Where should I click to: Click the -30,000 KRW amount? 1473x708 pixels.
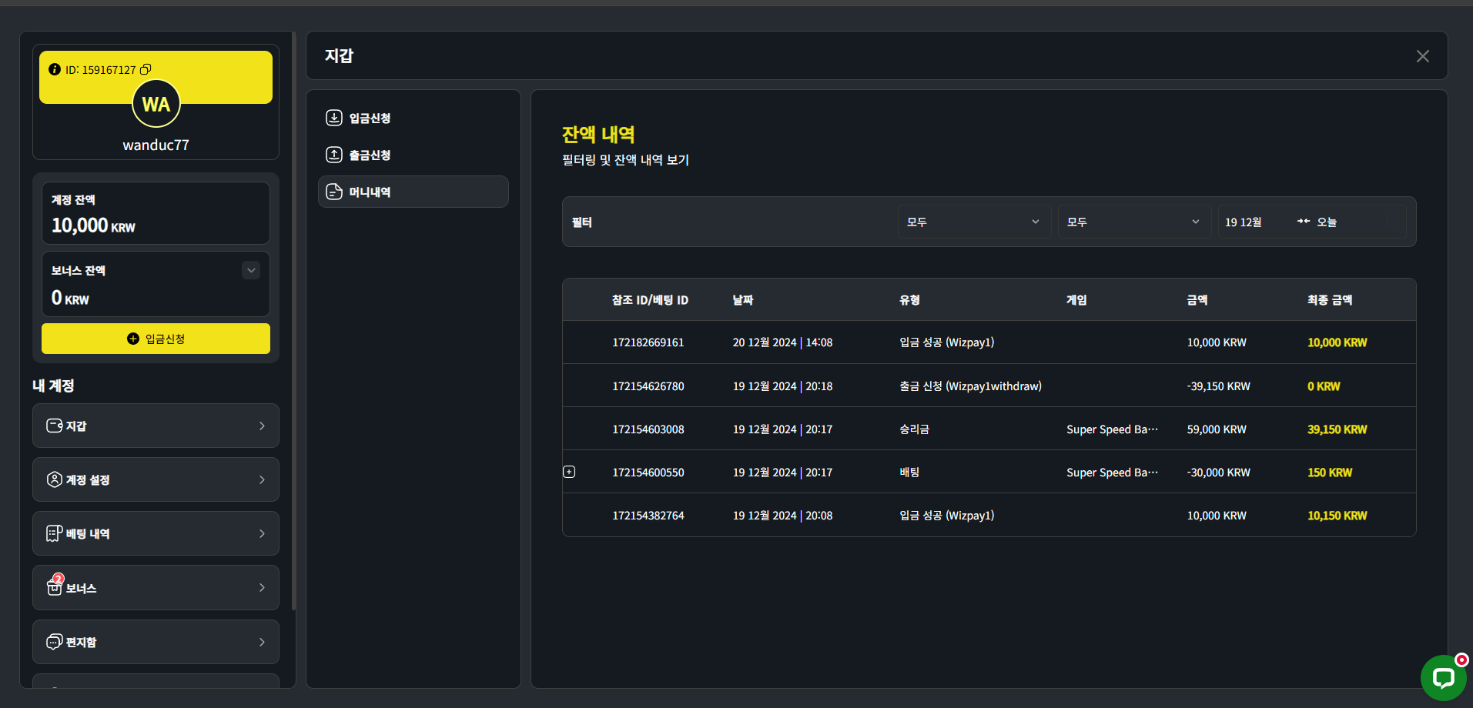tap(1218, 473)
